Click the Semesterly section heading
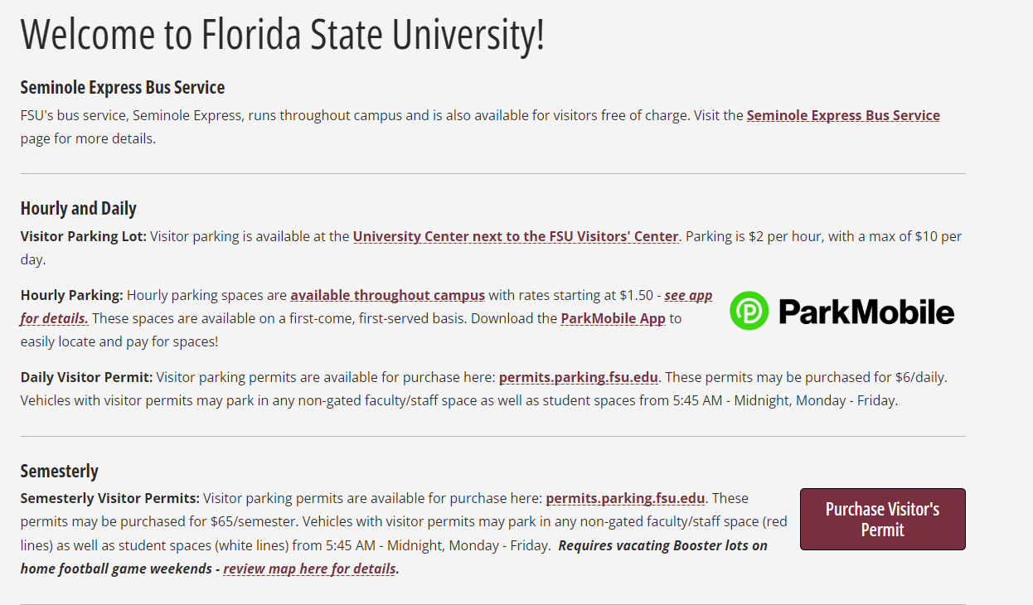This screenshot has height=605, width=1033. point(60,471)
